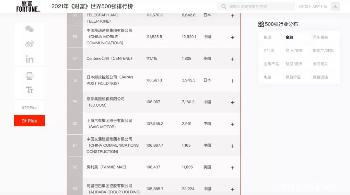The height and width of the screenshot is (195, 350).
Task: Click the 上海汽车集团股份有限公司 company name
Action: [110, 120]
